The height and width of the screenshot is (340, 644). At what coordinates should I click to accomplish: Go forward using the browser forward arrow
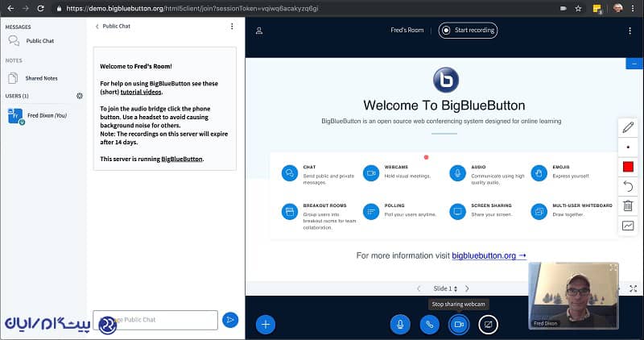26,8
